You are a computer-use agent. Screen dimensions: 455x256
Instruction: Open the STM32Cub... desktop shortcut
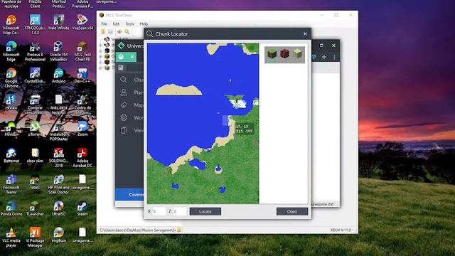tap(35, 24)
